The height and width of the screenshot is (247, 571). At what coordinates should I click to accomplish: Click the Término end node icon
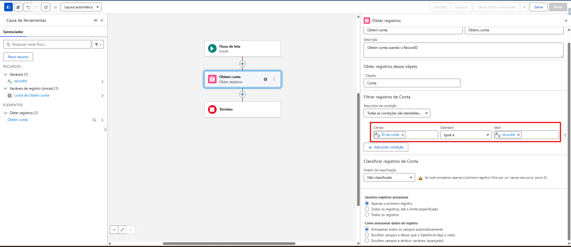tap(212, 109)
